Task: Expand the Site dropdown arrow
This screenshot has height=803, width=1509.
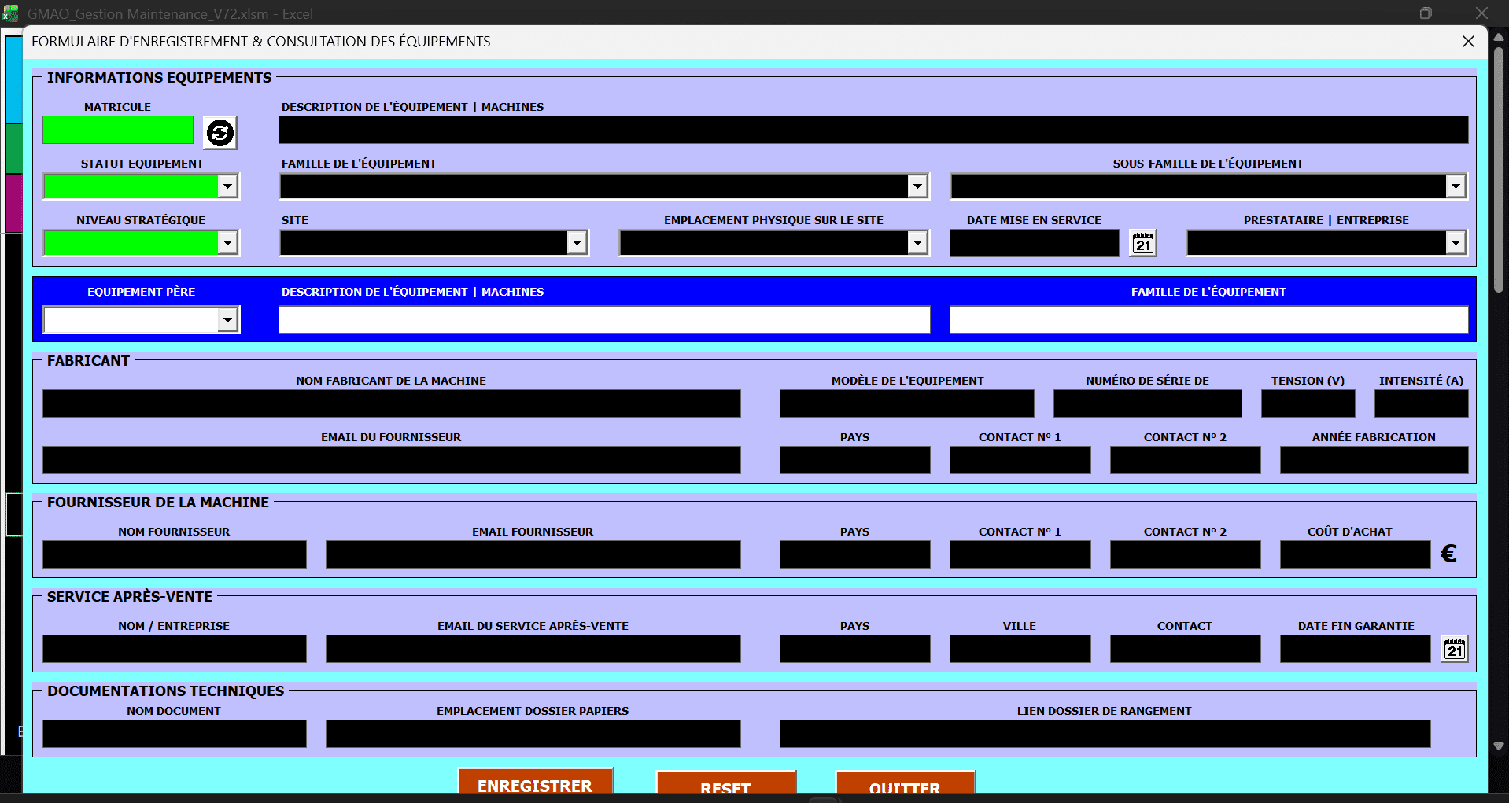Action: point(577,243)
